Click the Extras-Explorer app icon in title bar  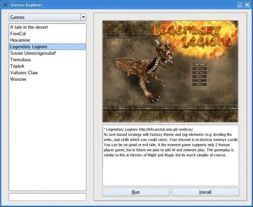tap(5, 5)
